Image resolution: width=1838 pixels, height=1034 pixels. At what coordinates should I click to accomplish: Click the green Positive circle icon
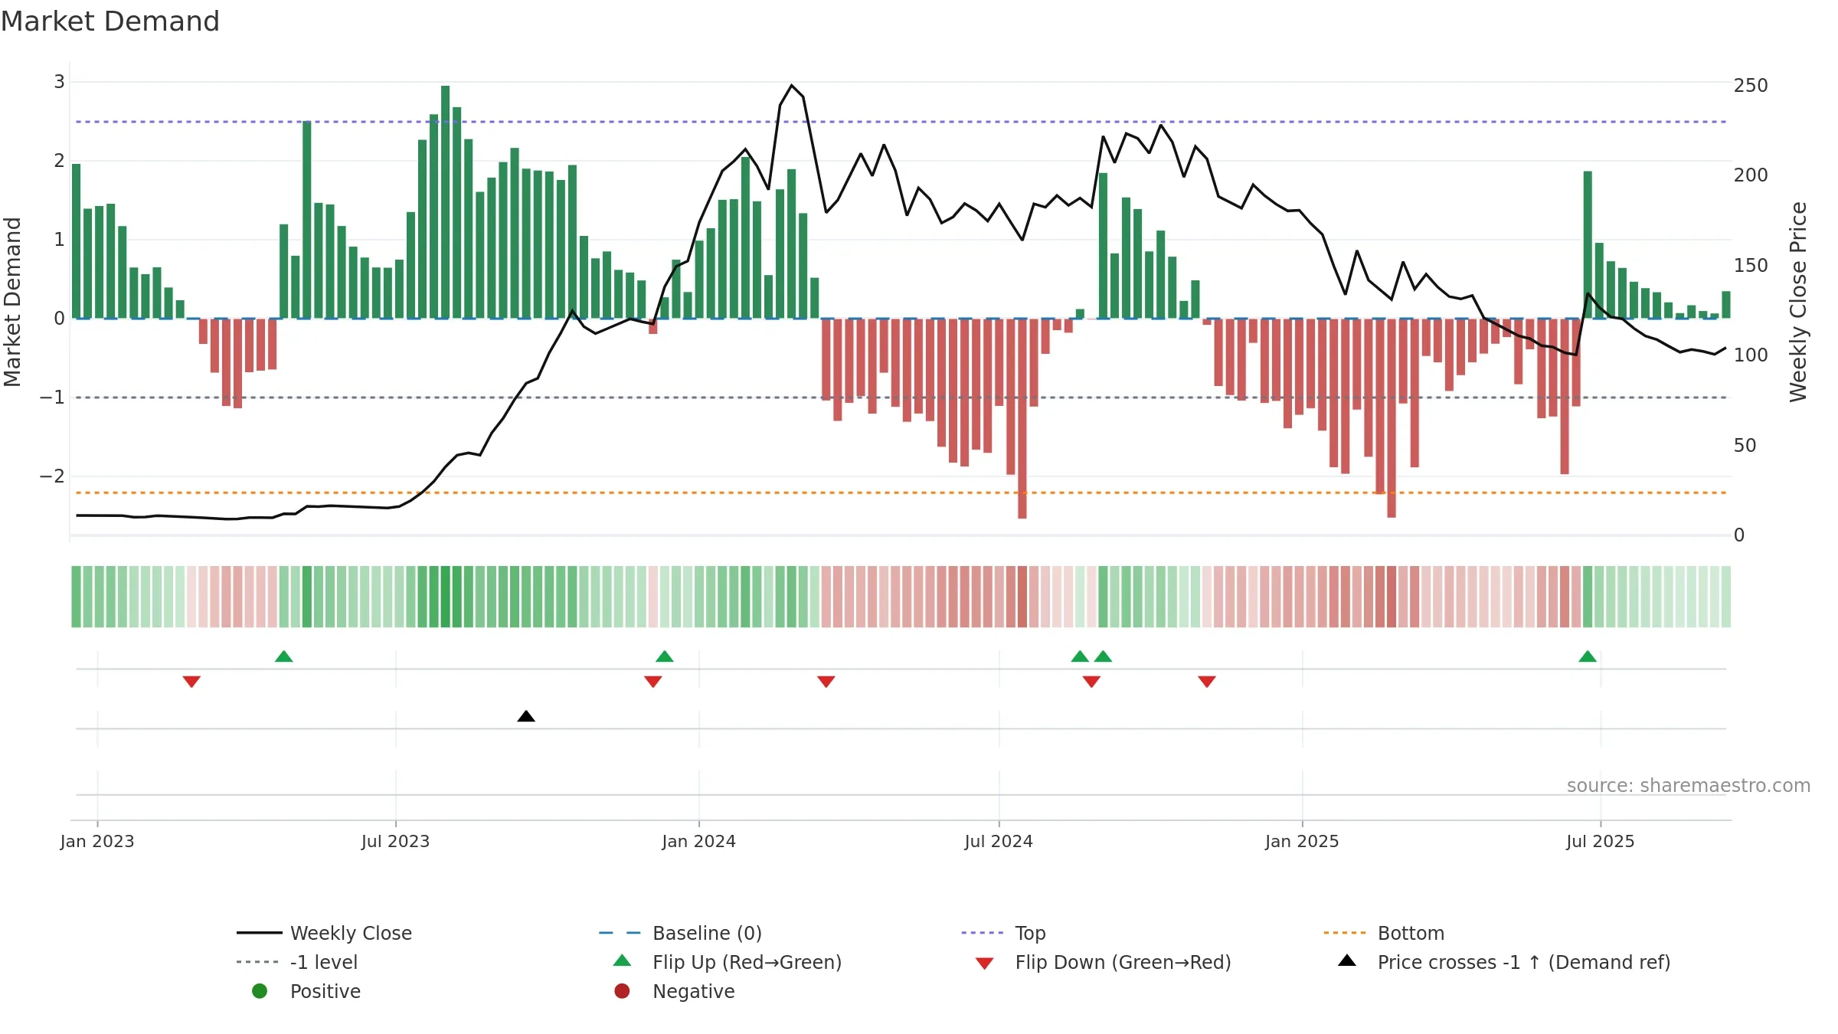[260, 991]
